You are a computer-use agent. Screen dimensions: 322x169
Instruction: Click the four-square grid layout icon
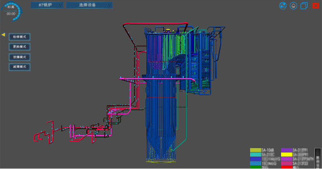283,5
